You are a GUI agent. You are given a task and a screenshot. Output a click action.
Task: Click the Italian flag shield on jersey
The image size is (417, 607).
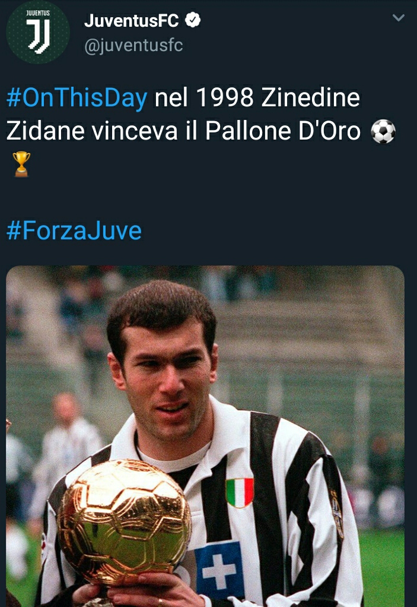(240, 492)
